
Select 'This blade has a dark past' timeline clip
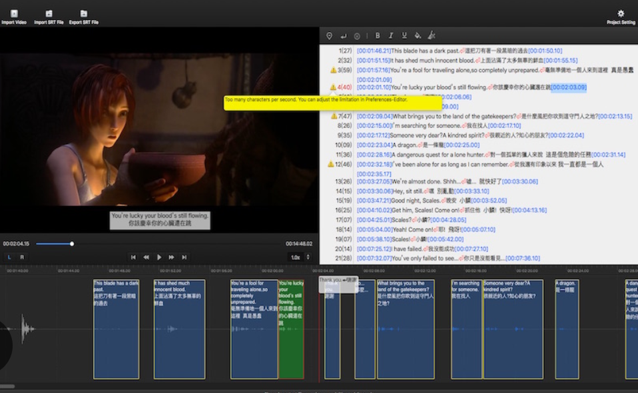click(x=117, y=329)
